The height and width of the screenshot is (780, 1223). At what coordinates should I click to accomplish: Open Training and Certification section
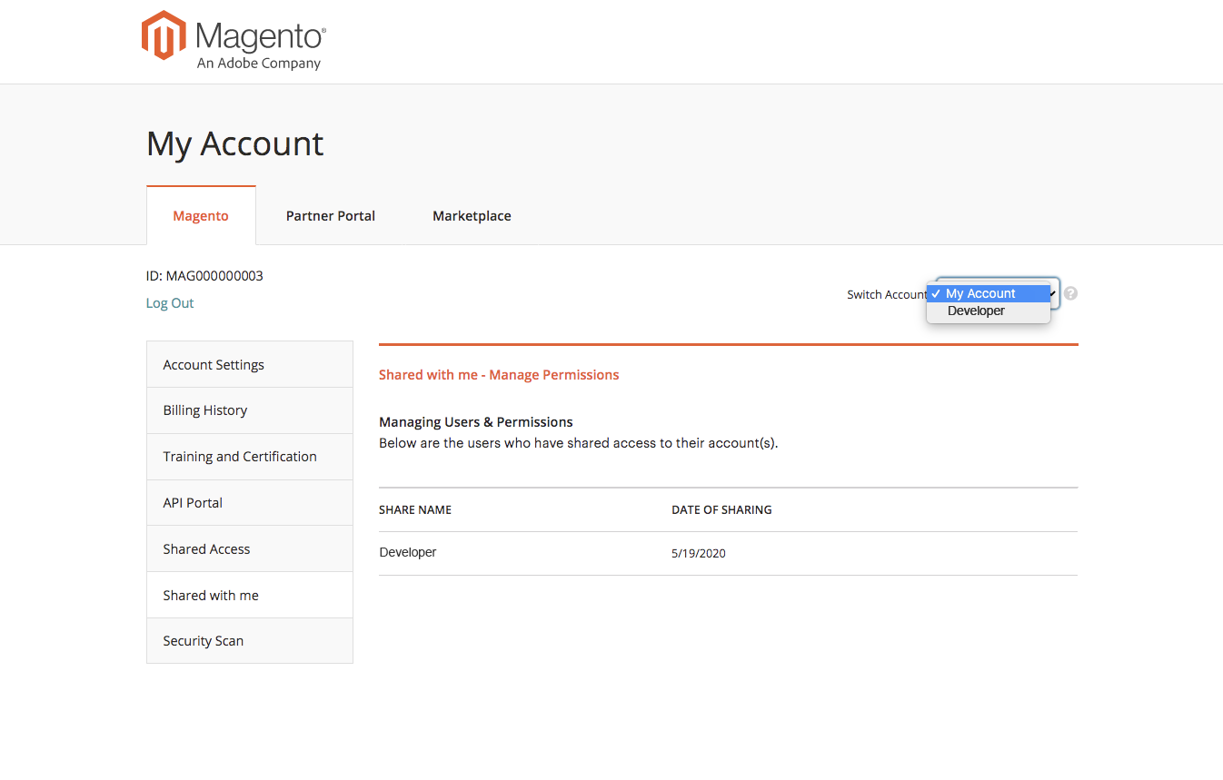[250, 457]
